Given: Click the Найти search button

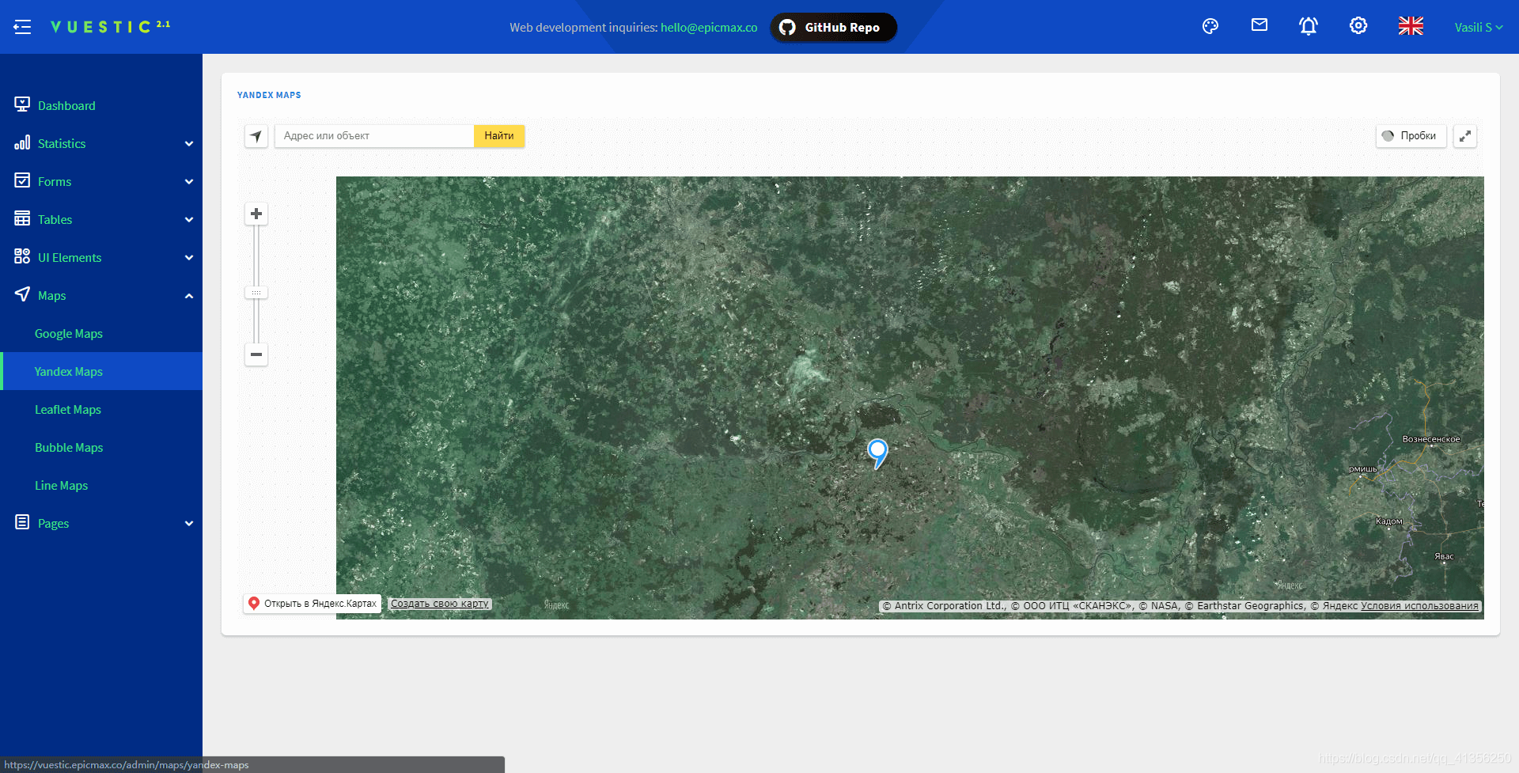Looking at the screenshot, I should (x=499, y=136).
